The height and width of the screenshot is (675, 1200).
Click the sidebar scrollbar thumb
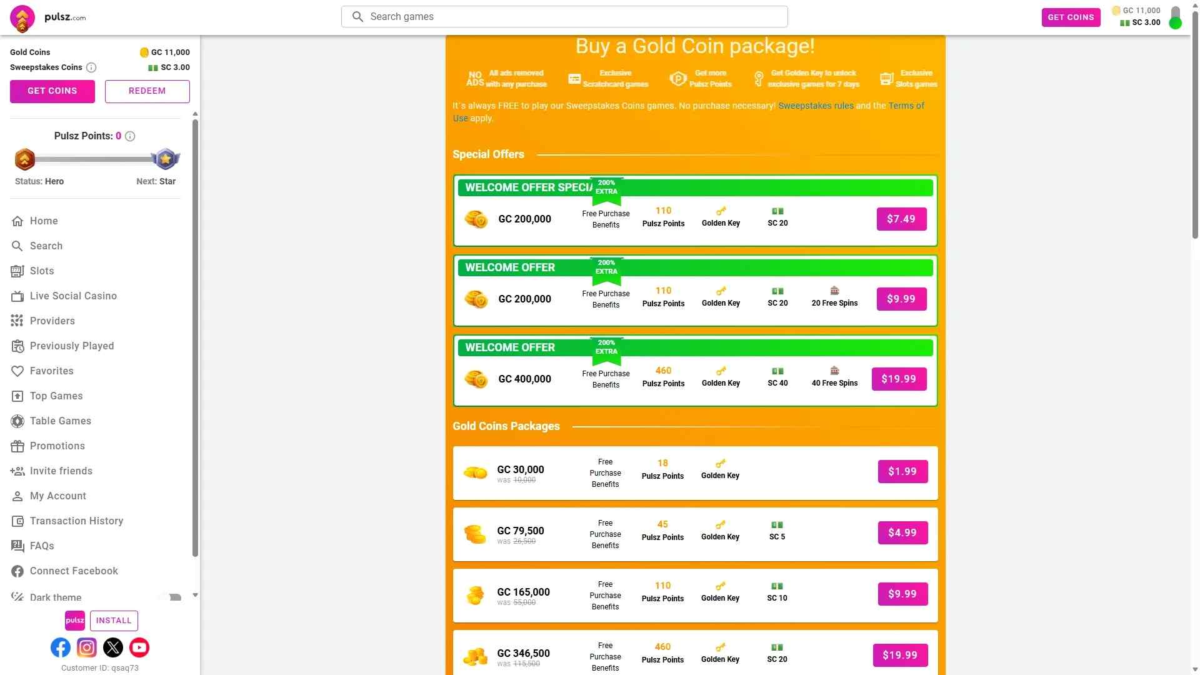[195, 337]
